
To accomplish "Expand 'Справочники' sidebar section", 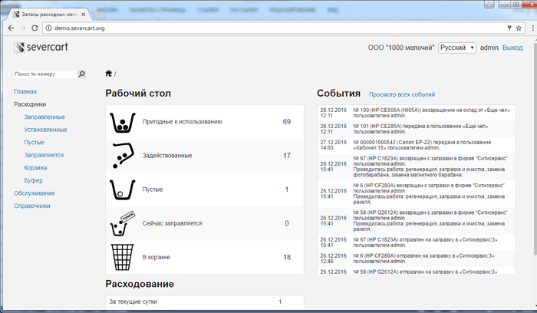I will pyautogui.click(x=32, y=206).
